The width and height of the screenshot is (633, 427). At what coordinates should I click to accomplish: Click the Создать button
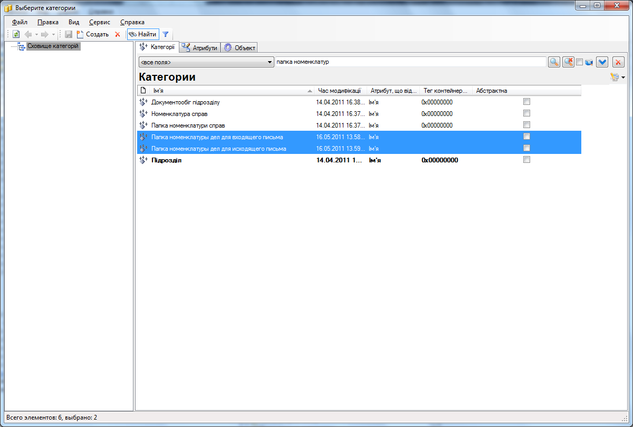tap(93, 34)
